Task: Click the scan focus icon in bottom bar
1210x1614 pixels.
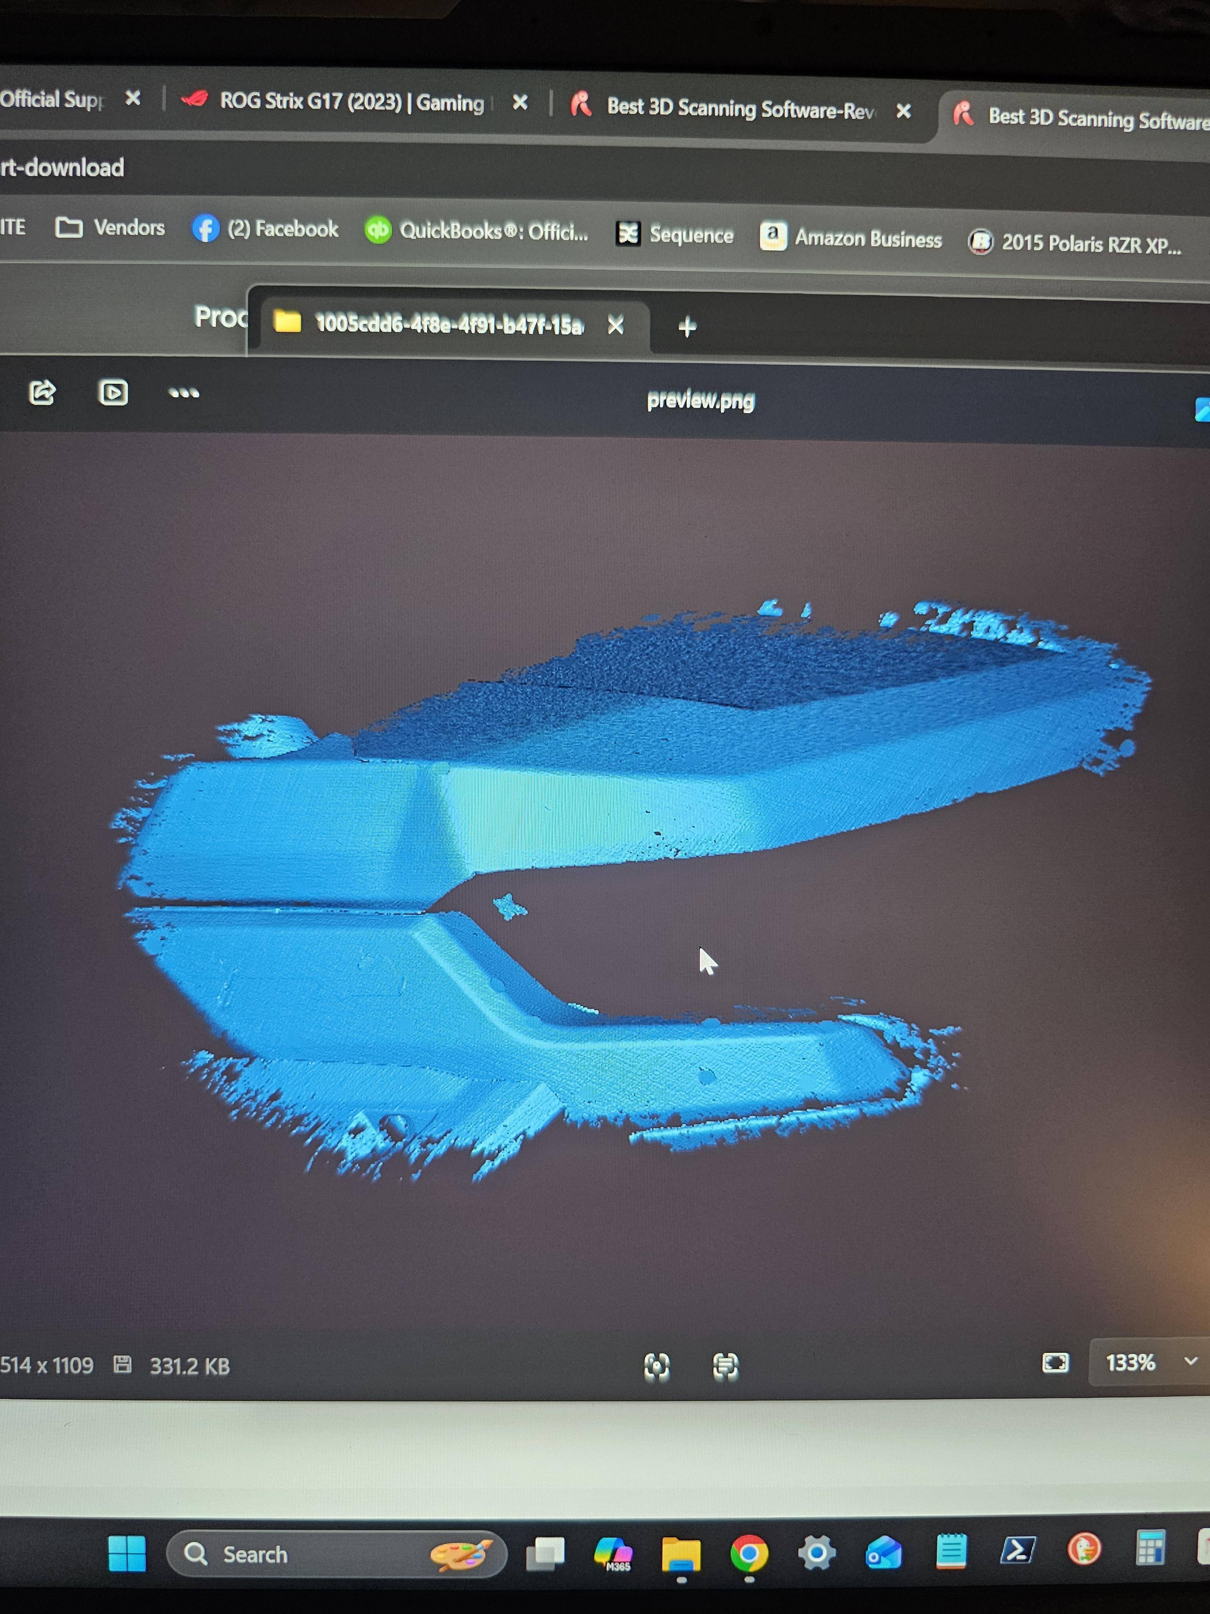Action: pyautogui.click(x=656, y=1365)
